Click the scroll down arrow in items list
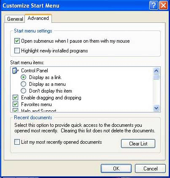 click(x=157, y=108)
